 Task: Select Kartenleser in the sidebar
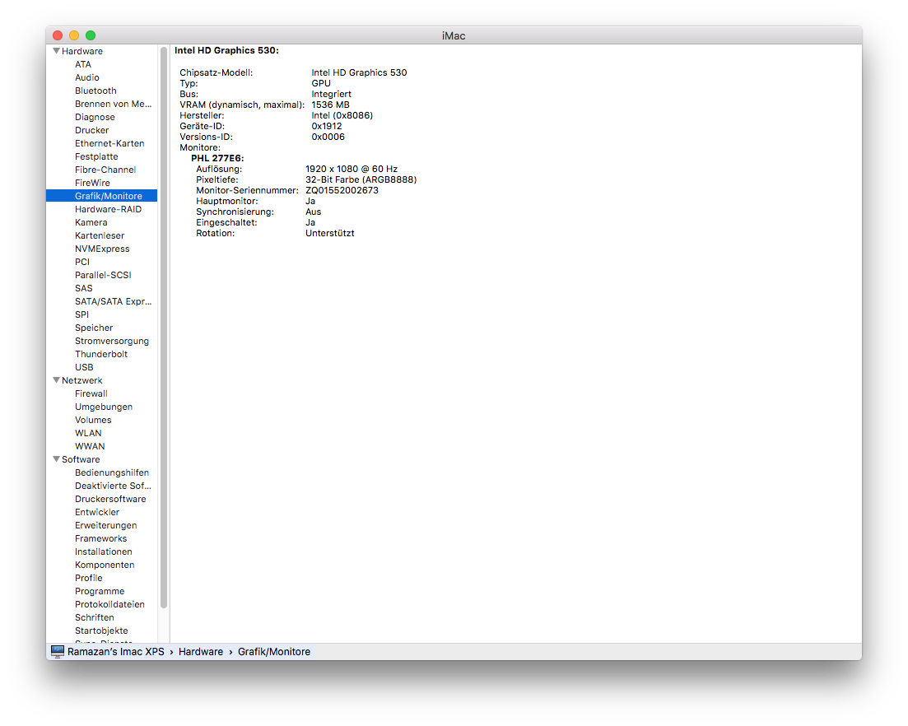100,235
